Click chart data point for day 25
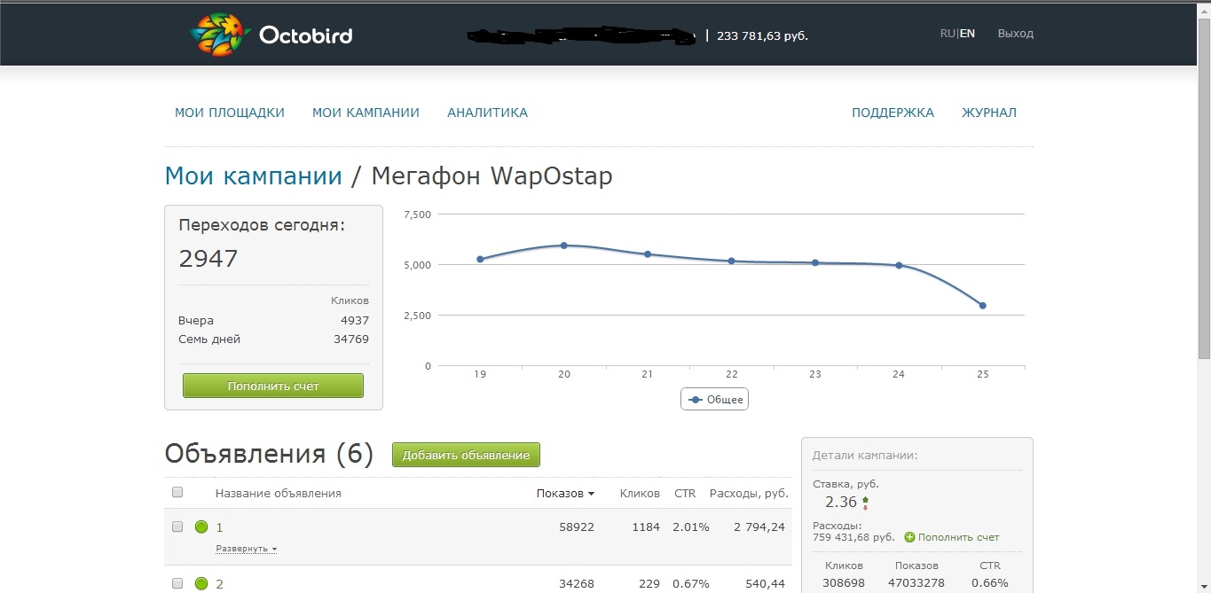The image size is (1211, 593). 982,306
